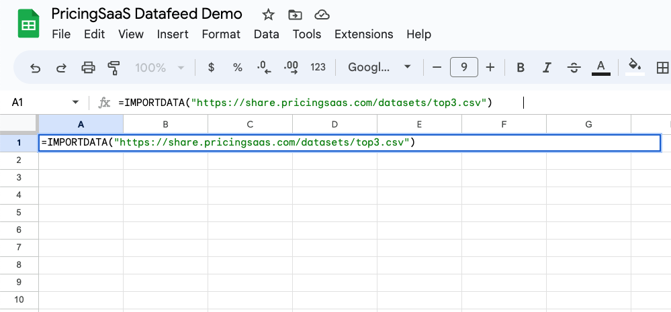Viewport: 671px width, 312px height.
Task: Open the Tools menu
Action: 307,34
